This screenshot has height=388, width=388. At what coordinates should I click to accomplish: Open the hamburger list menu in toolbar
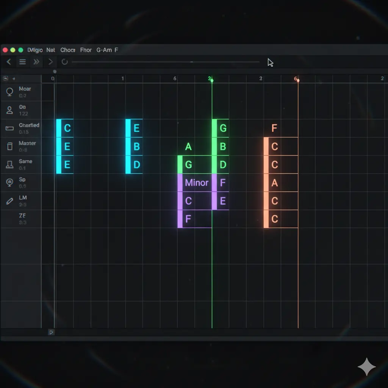[23, 62]
